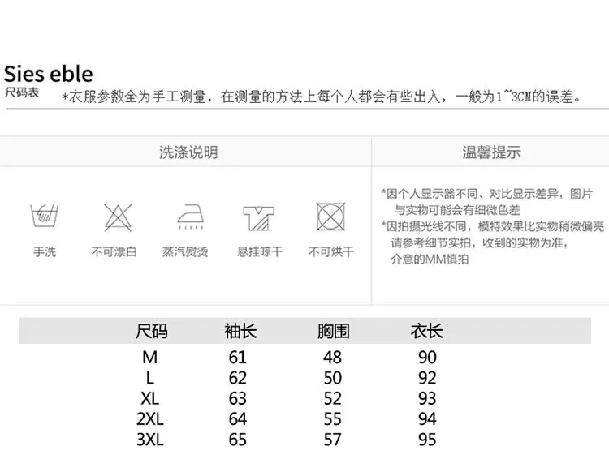Click the 胸围 column header

[333, 332]
